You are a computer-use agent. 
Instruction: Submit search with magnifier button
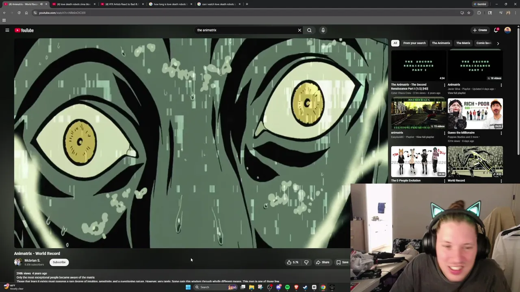point(309,30)
